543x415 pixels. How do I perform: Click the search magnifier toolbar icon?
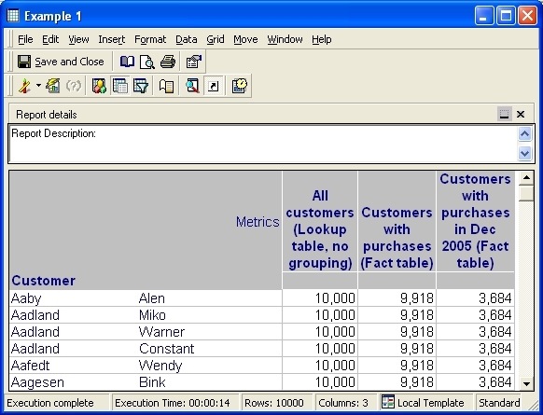192,86
